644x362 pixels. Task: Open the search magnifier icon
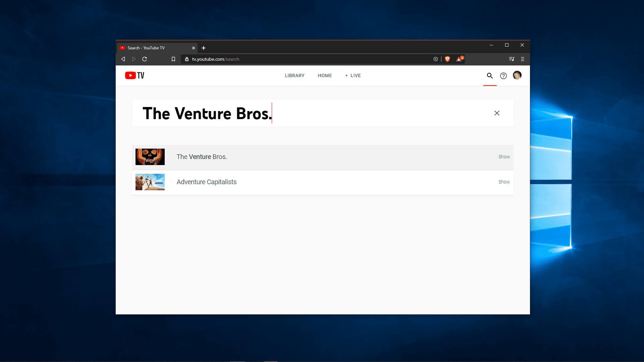tap(490, 76)
